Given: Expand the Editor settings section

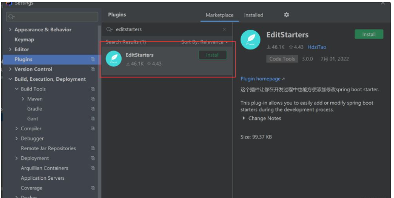Looking at the screenshot, I should coord(10,49).
